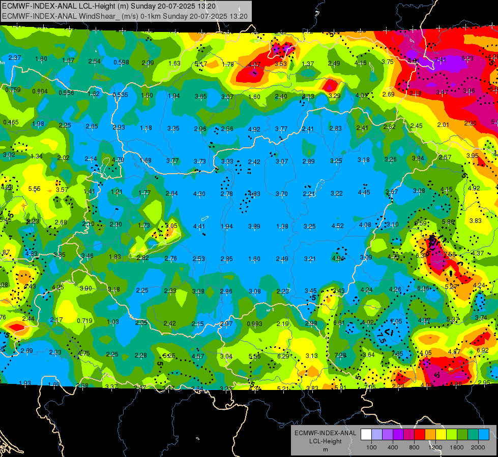This screenshot has width=498, height=457.
Task: Click wind shear value 4.30
Action: click(199, 193)
